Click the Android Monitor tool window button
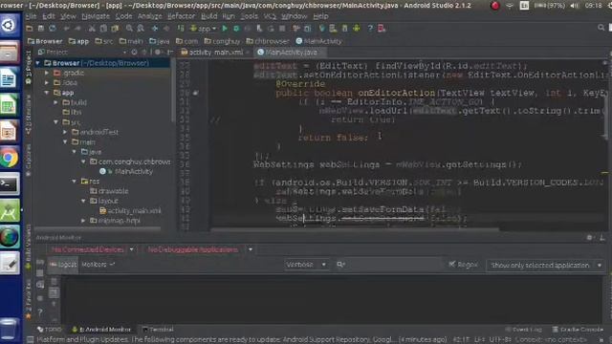The width and height of the screenshot is (612, 344). click(101, 330)
